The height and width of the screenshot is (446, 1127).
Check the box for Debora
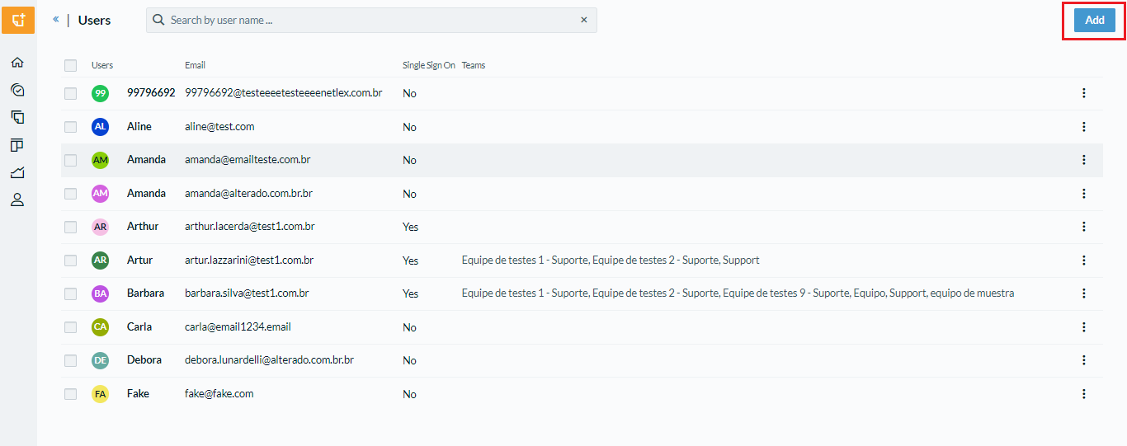70,360
